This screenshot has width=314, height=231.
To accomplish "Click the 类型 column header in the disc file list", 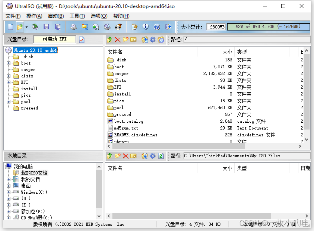I will 262,52.
